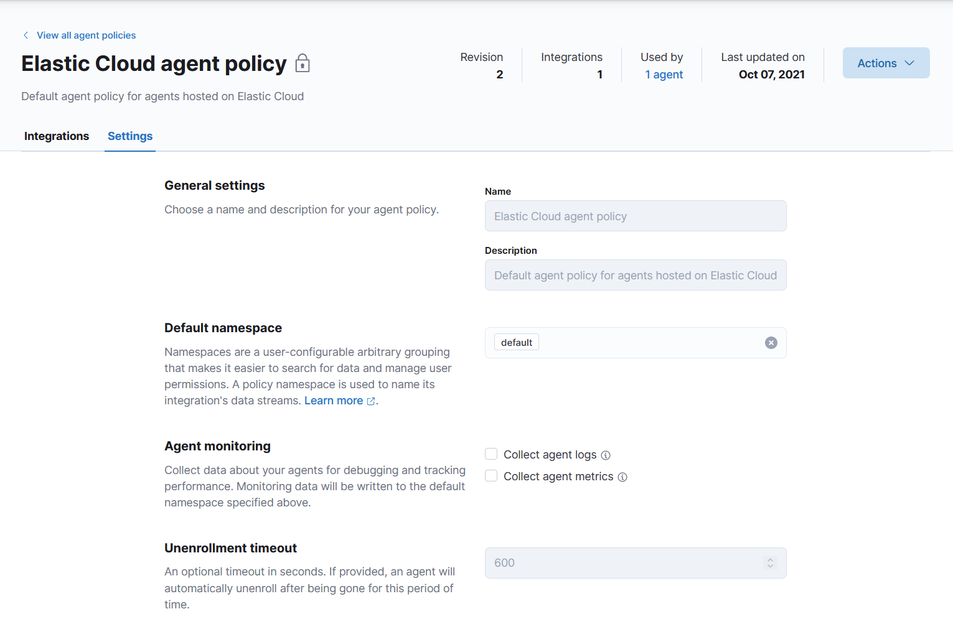
Task: Remove the default namespace tag
Action: point(771,343)
